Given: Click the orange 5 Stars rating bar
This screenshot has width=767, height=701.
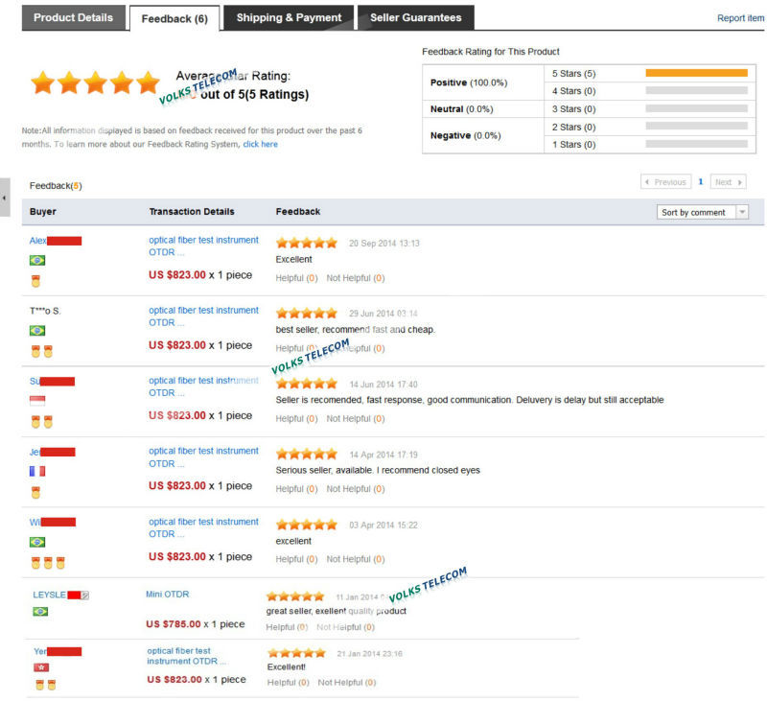Looking at the screenshot, I should [696, 73].
